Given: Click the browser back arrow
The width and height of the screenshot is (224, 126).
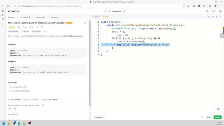Looking at the screenshot, I should (x=3, y=6).
